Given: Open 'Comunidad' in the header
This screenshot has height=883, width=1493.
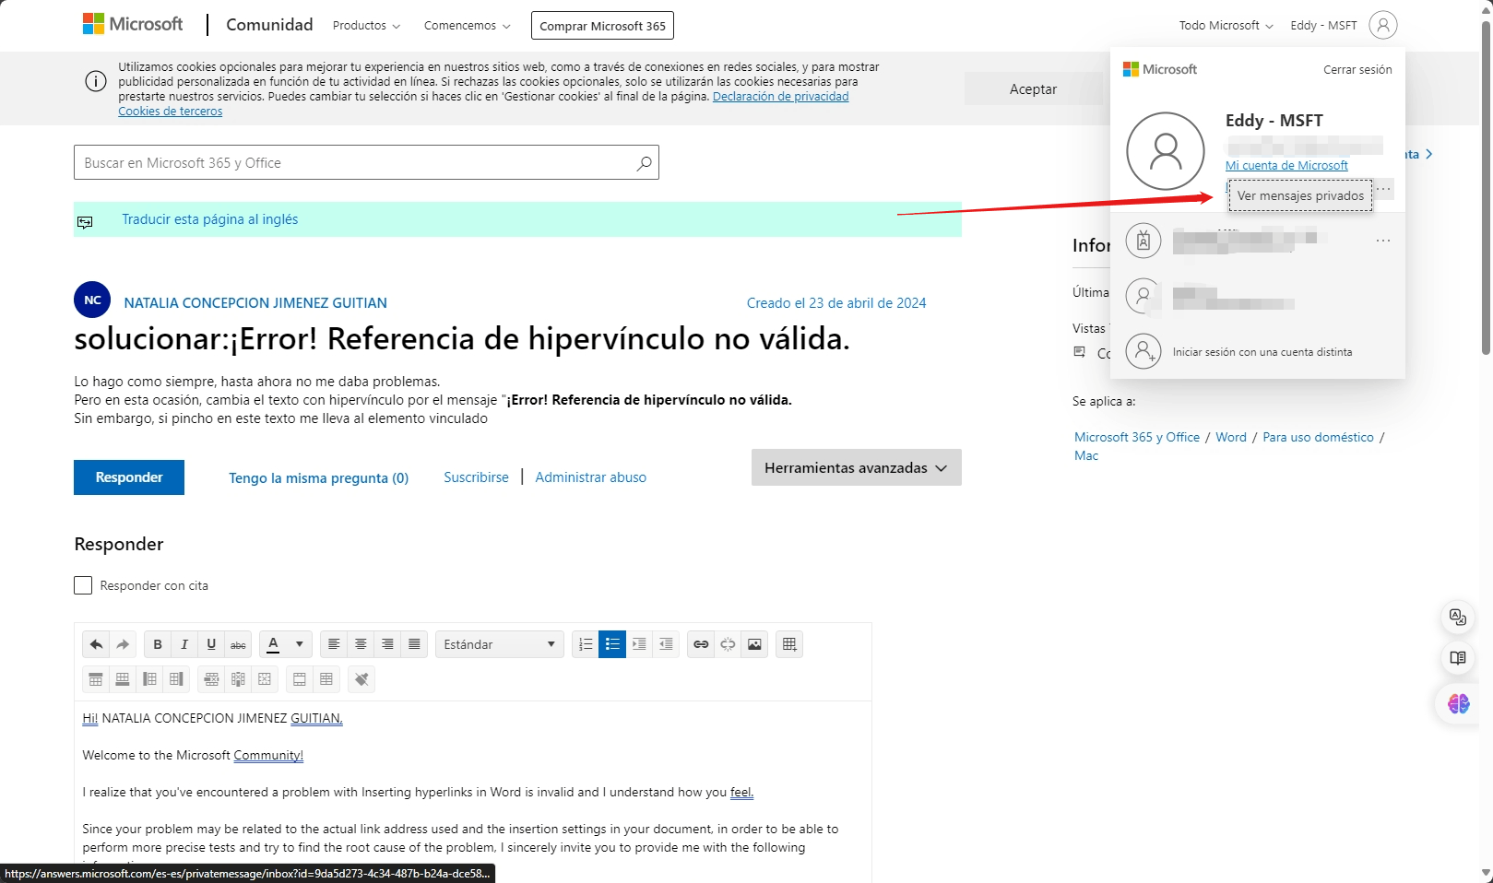Looking at the screenshot, I should tap(269, 25).
